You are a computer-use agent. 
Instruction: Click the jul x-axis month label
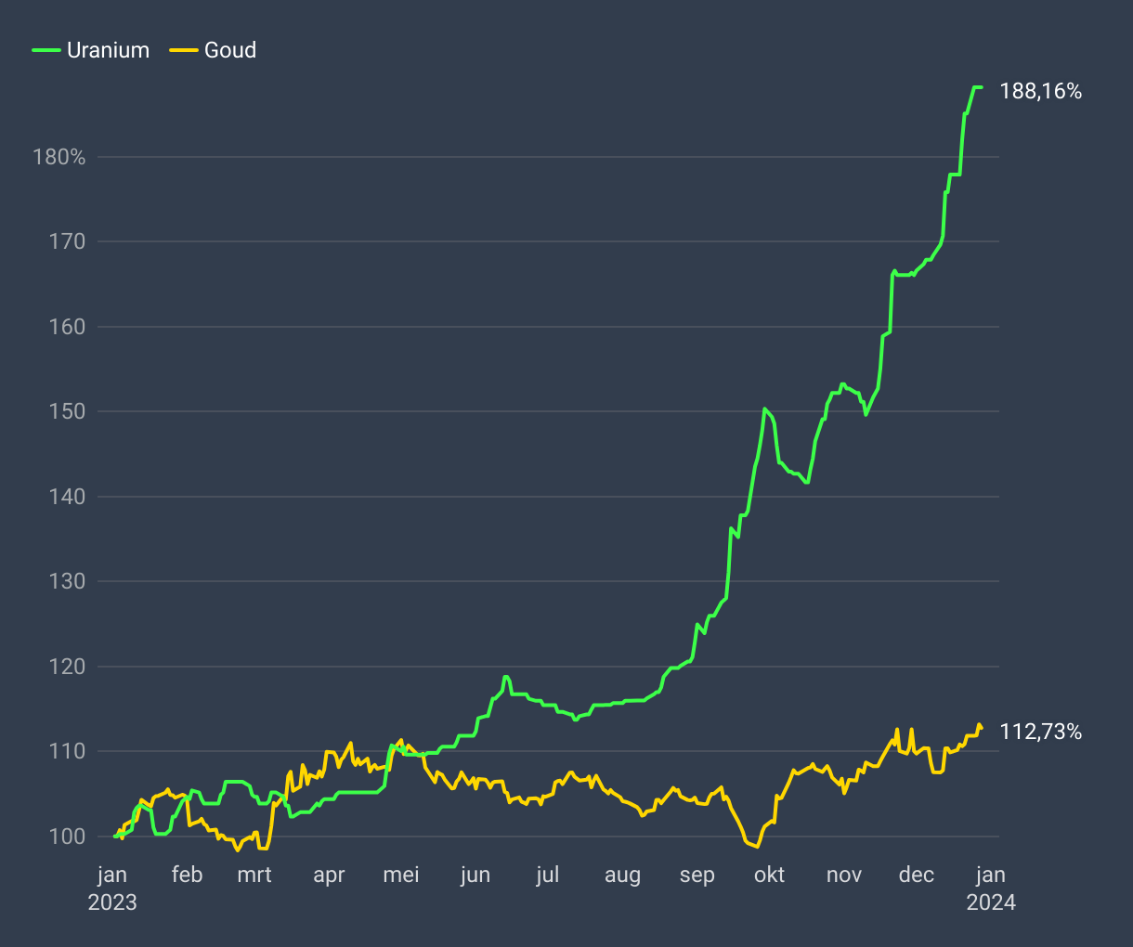(x=548, y=875)
